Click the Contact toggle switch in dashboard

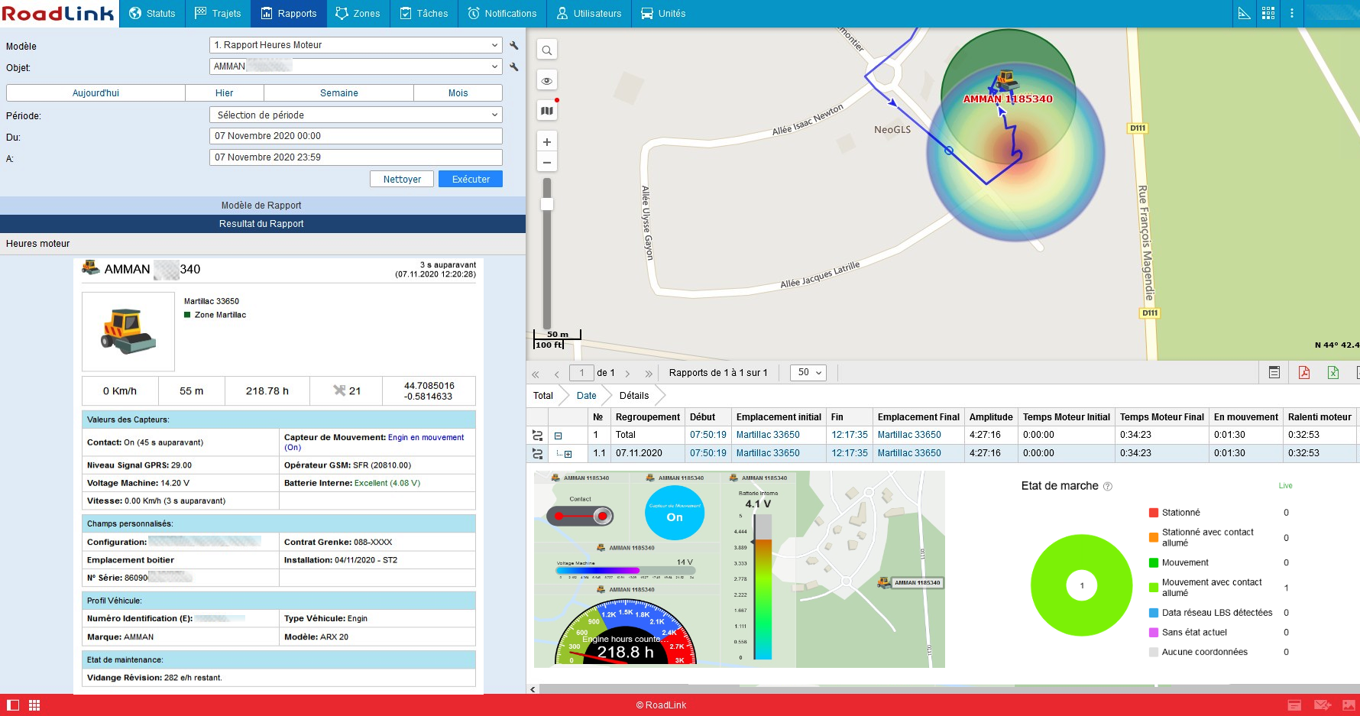pyautogui.click(x=580, y=516)
